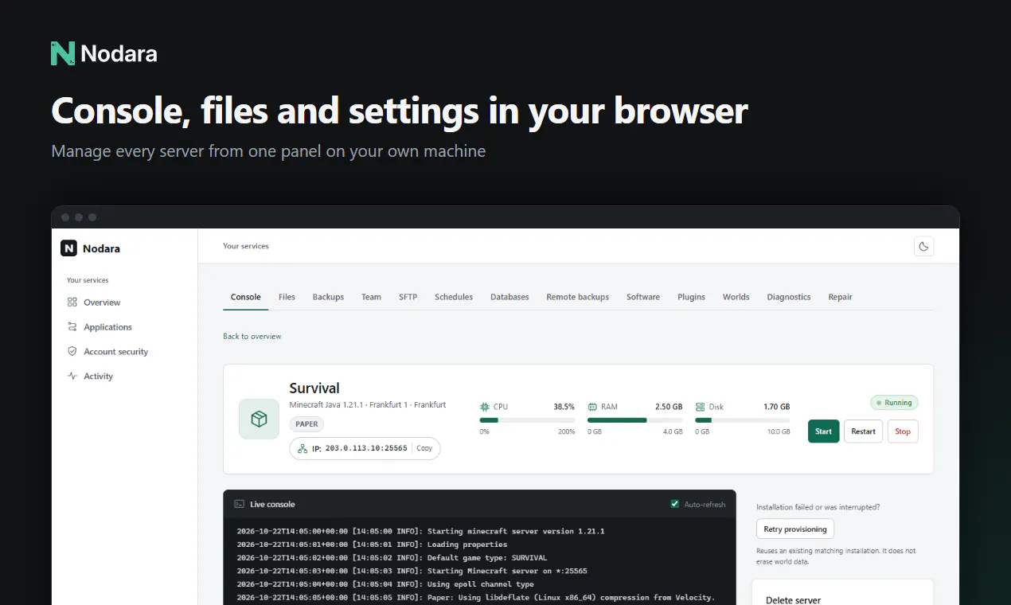Open the Backups tab
Image resolution: width=1011 pixels, height=605 pixels.
point(328,297)
